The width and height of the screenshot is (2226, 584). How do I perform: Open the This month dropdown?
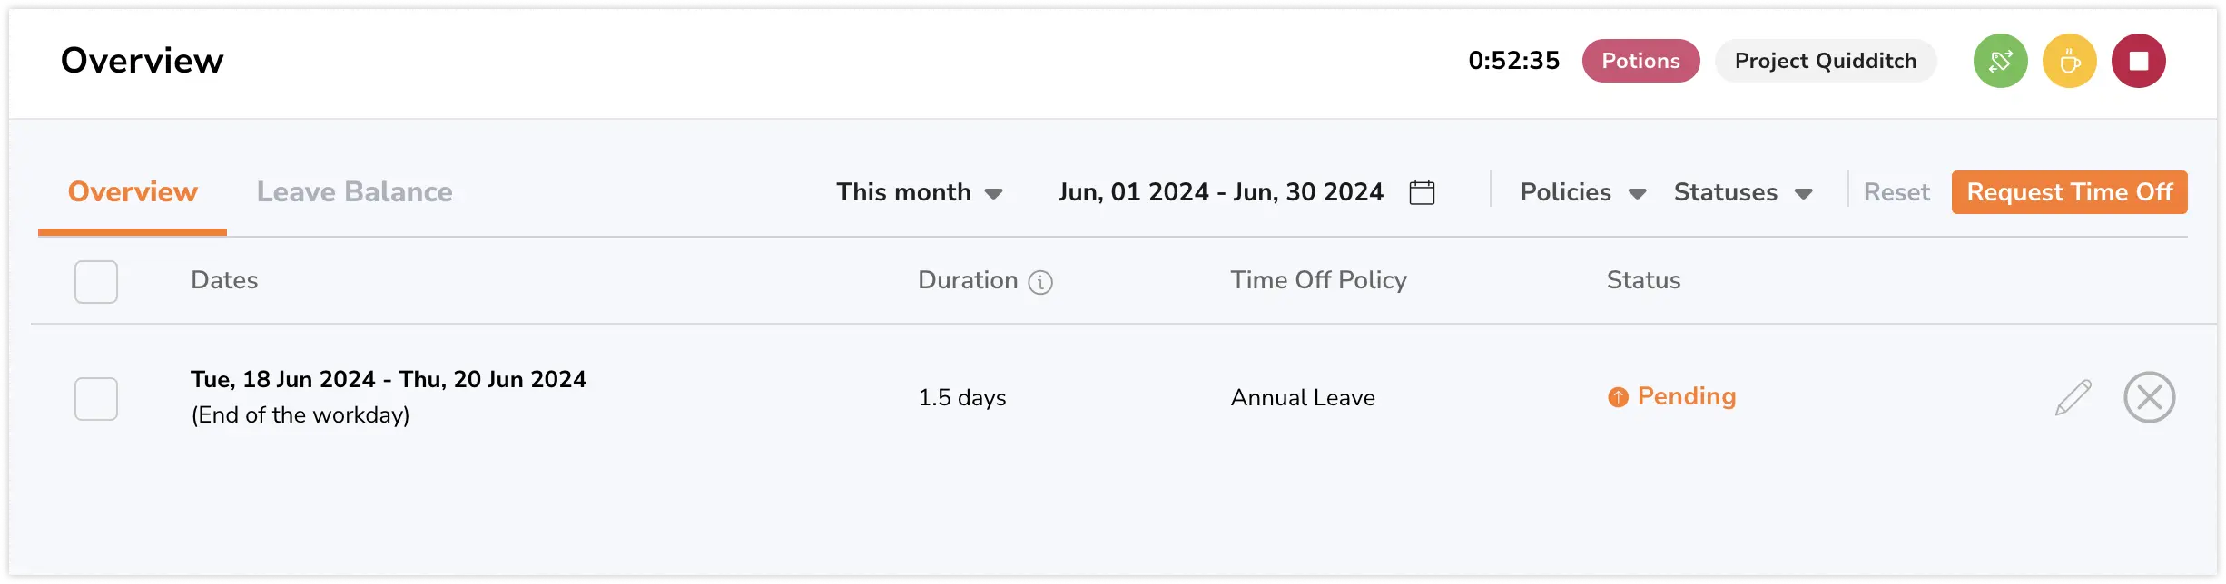[919, 191]
